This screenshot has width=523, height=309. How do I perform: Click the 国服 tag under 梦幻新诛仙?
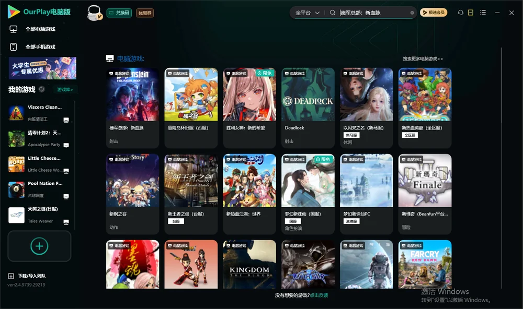pyautogui.click(x=293, y=221)
